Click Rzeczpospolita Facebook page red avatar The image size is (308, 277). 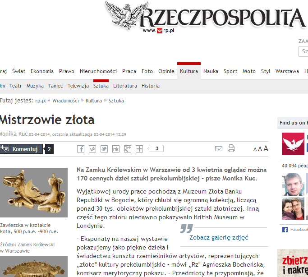point(293,144)
